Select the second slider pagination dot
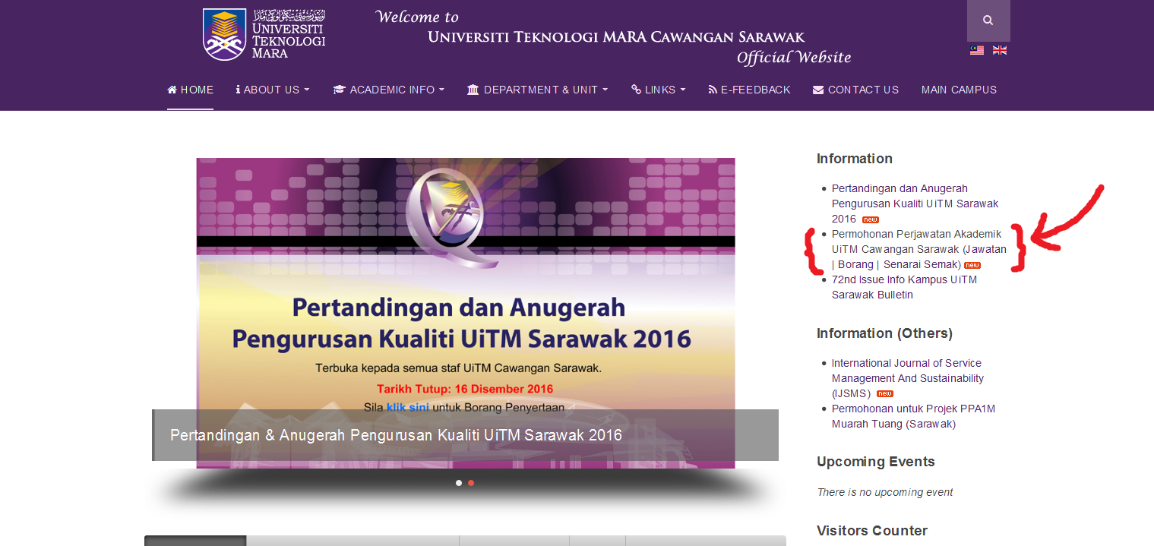The height and width of the screenshot is (546, 1154). tap(471, 483)
